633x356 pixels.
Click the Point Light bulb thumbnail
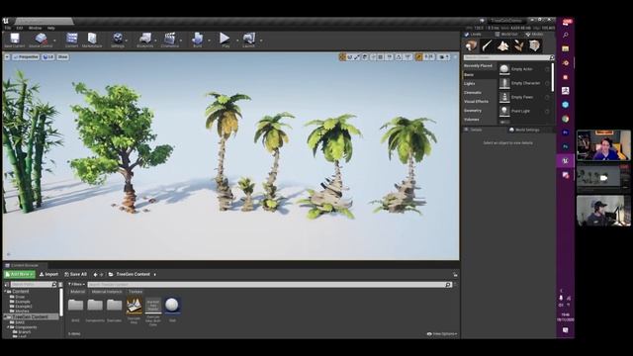(x=504, y=111)
